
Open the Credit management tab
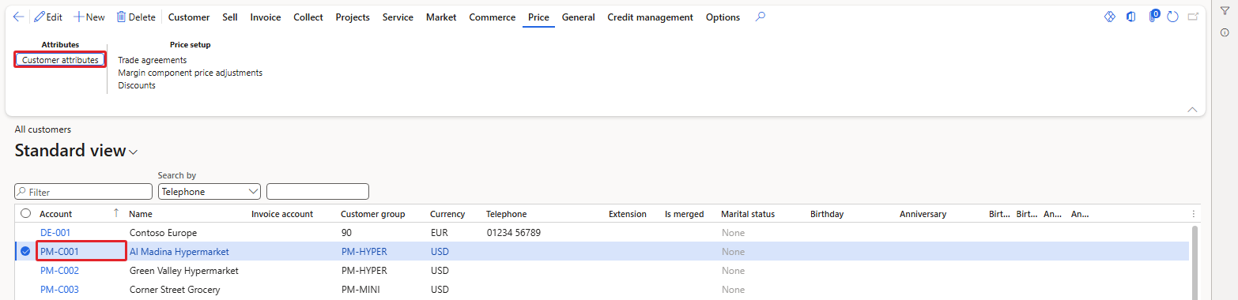click(650, 17)
